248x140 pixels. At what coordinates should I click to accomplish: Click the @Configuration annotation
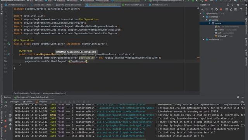pos(24,40)
